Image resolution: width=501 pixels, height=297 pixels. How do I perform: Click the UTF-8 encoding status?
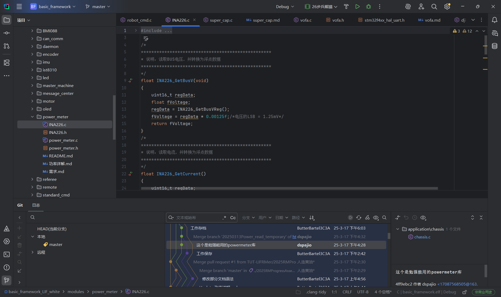[363, 292]
